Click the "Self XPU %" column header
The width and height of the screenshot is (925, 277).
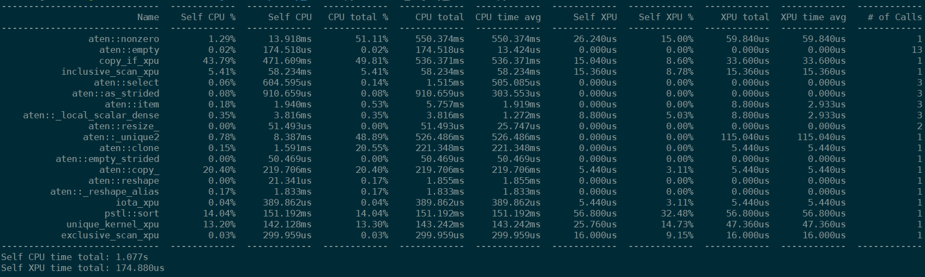click(666, 17)
